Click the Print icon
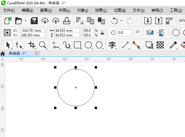The width and height of the screenshot is (185, 137). (67, 21)
